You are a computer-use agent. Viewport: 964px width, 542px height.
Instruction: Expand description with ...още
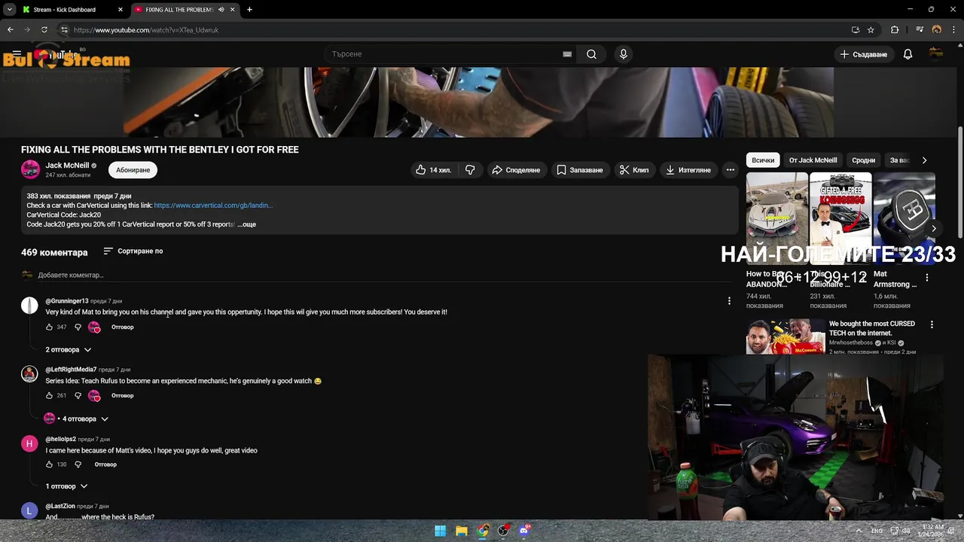[246, 224]
